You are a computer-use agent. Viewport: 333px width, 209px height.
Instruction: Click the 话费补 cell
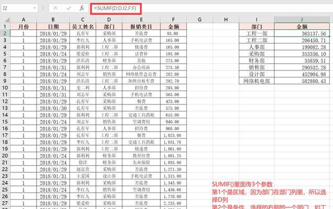point(141,54)
